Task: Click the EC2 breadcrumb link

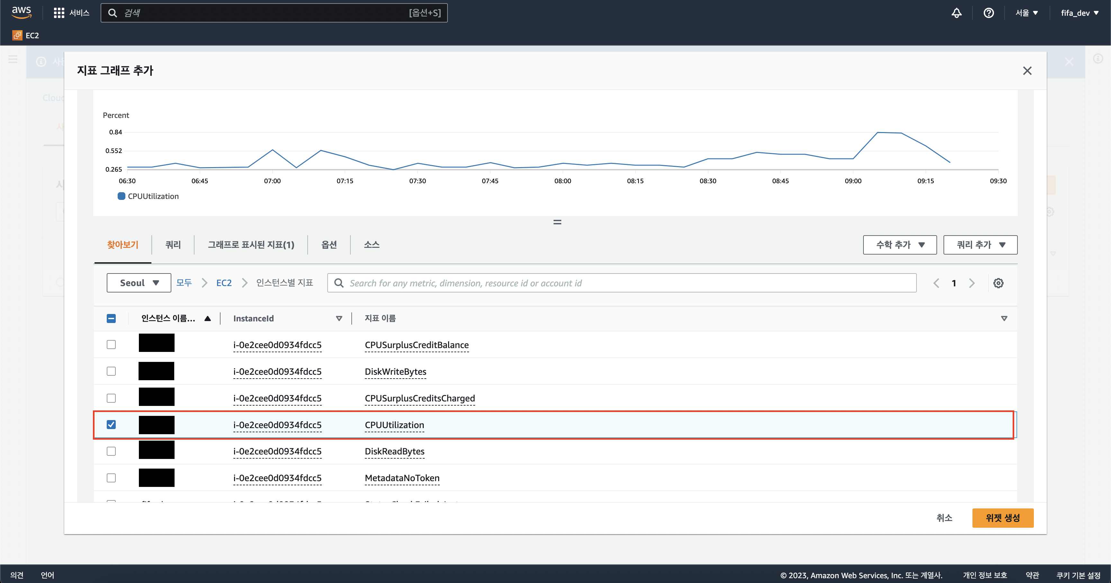Action: (x=224, y=283)
